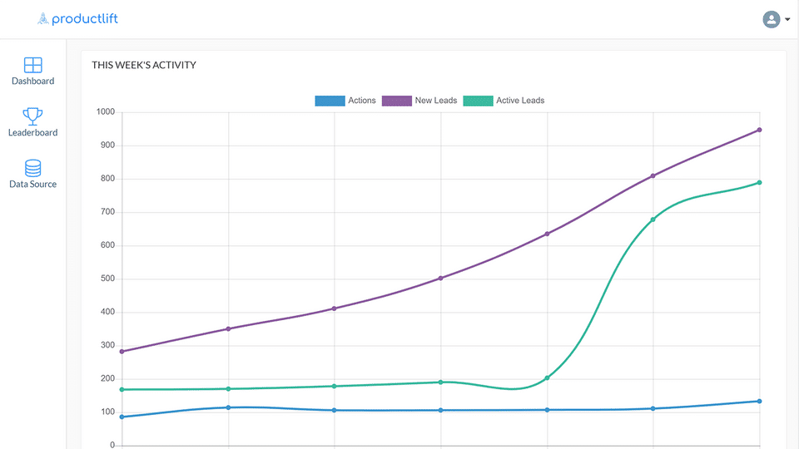Image resolution: width=799 pixels, height=449 pixels.
Task: Click the Actions legend label
Action: click(x=362, y=101)
